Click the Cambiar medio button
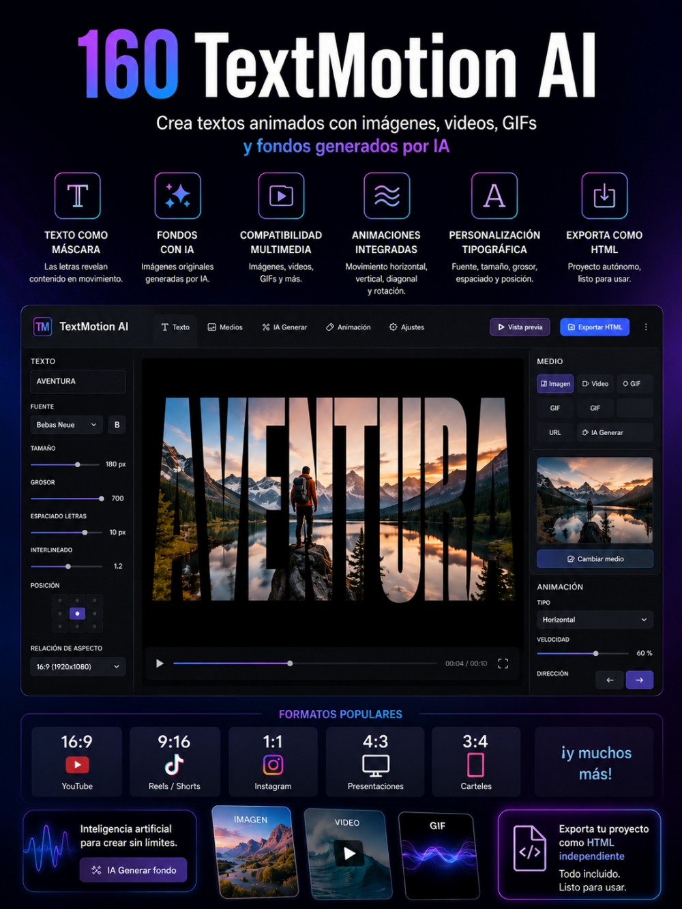 click(595, 559)
